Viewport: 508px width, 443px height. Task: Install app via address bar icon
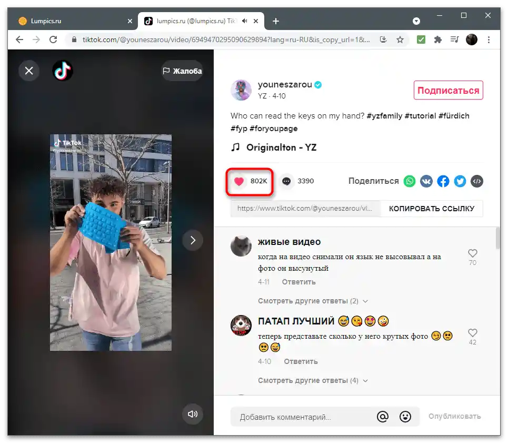coord(383,40)
